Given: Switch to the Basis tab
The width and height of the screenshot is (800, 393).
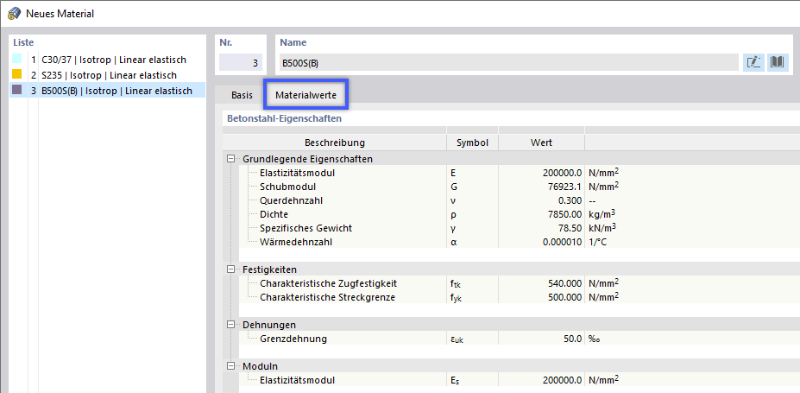Looking at the screenshot, I should (x=242, y=95).
